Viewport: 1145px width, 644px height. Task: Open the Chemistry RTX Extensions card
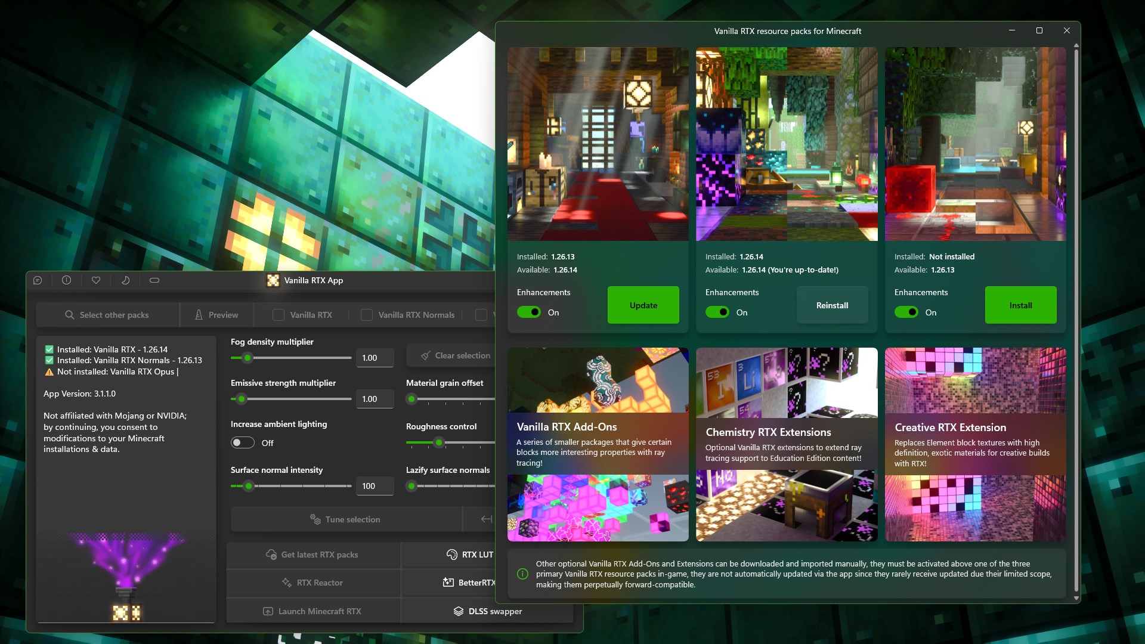(x=787, y=444)
